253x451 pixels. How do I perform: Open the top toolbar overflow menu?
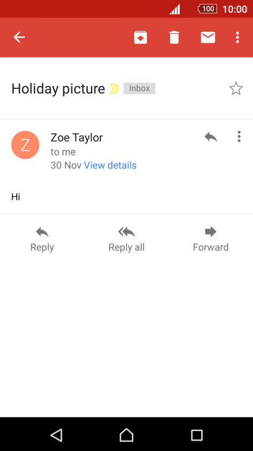[x=237, y=37]
